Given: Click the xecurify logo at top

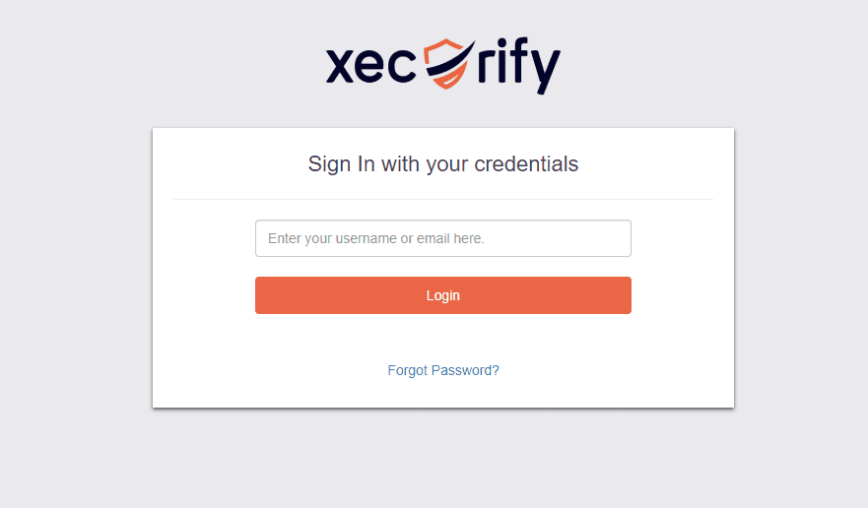Looking at the screenshot, I should point(442,65).
